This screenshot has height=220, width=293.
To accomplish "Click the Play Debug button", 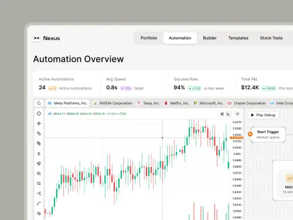I will pyautogui.click(x=263, y=115).
